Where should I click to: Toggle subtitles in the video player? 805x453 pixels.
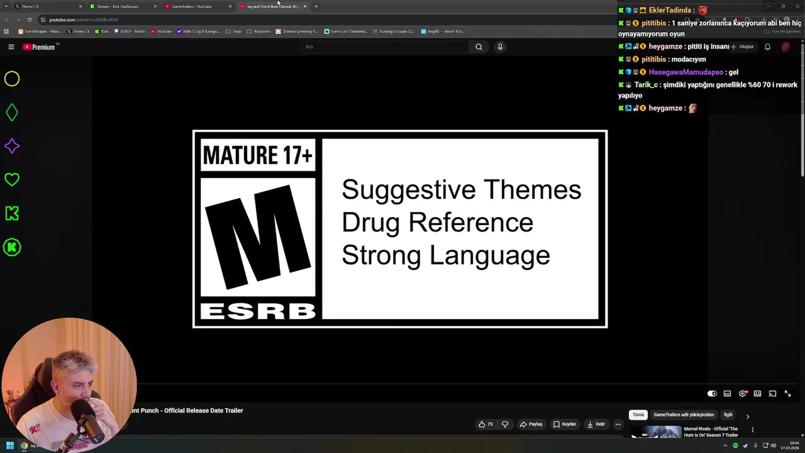click(727, 394)
